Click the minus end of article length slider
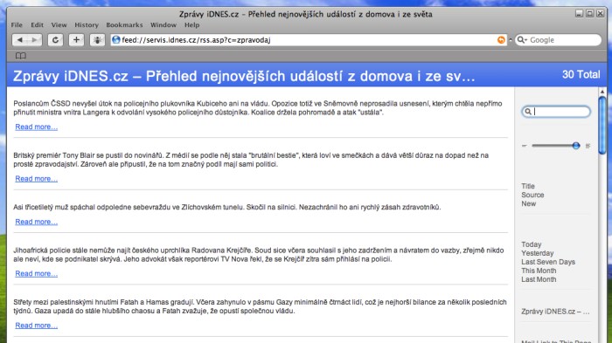The height and width of the screenshot is (343, 612). [x=525, y=146]
